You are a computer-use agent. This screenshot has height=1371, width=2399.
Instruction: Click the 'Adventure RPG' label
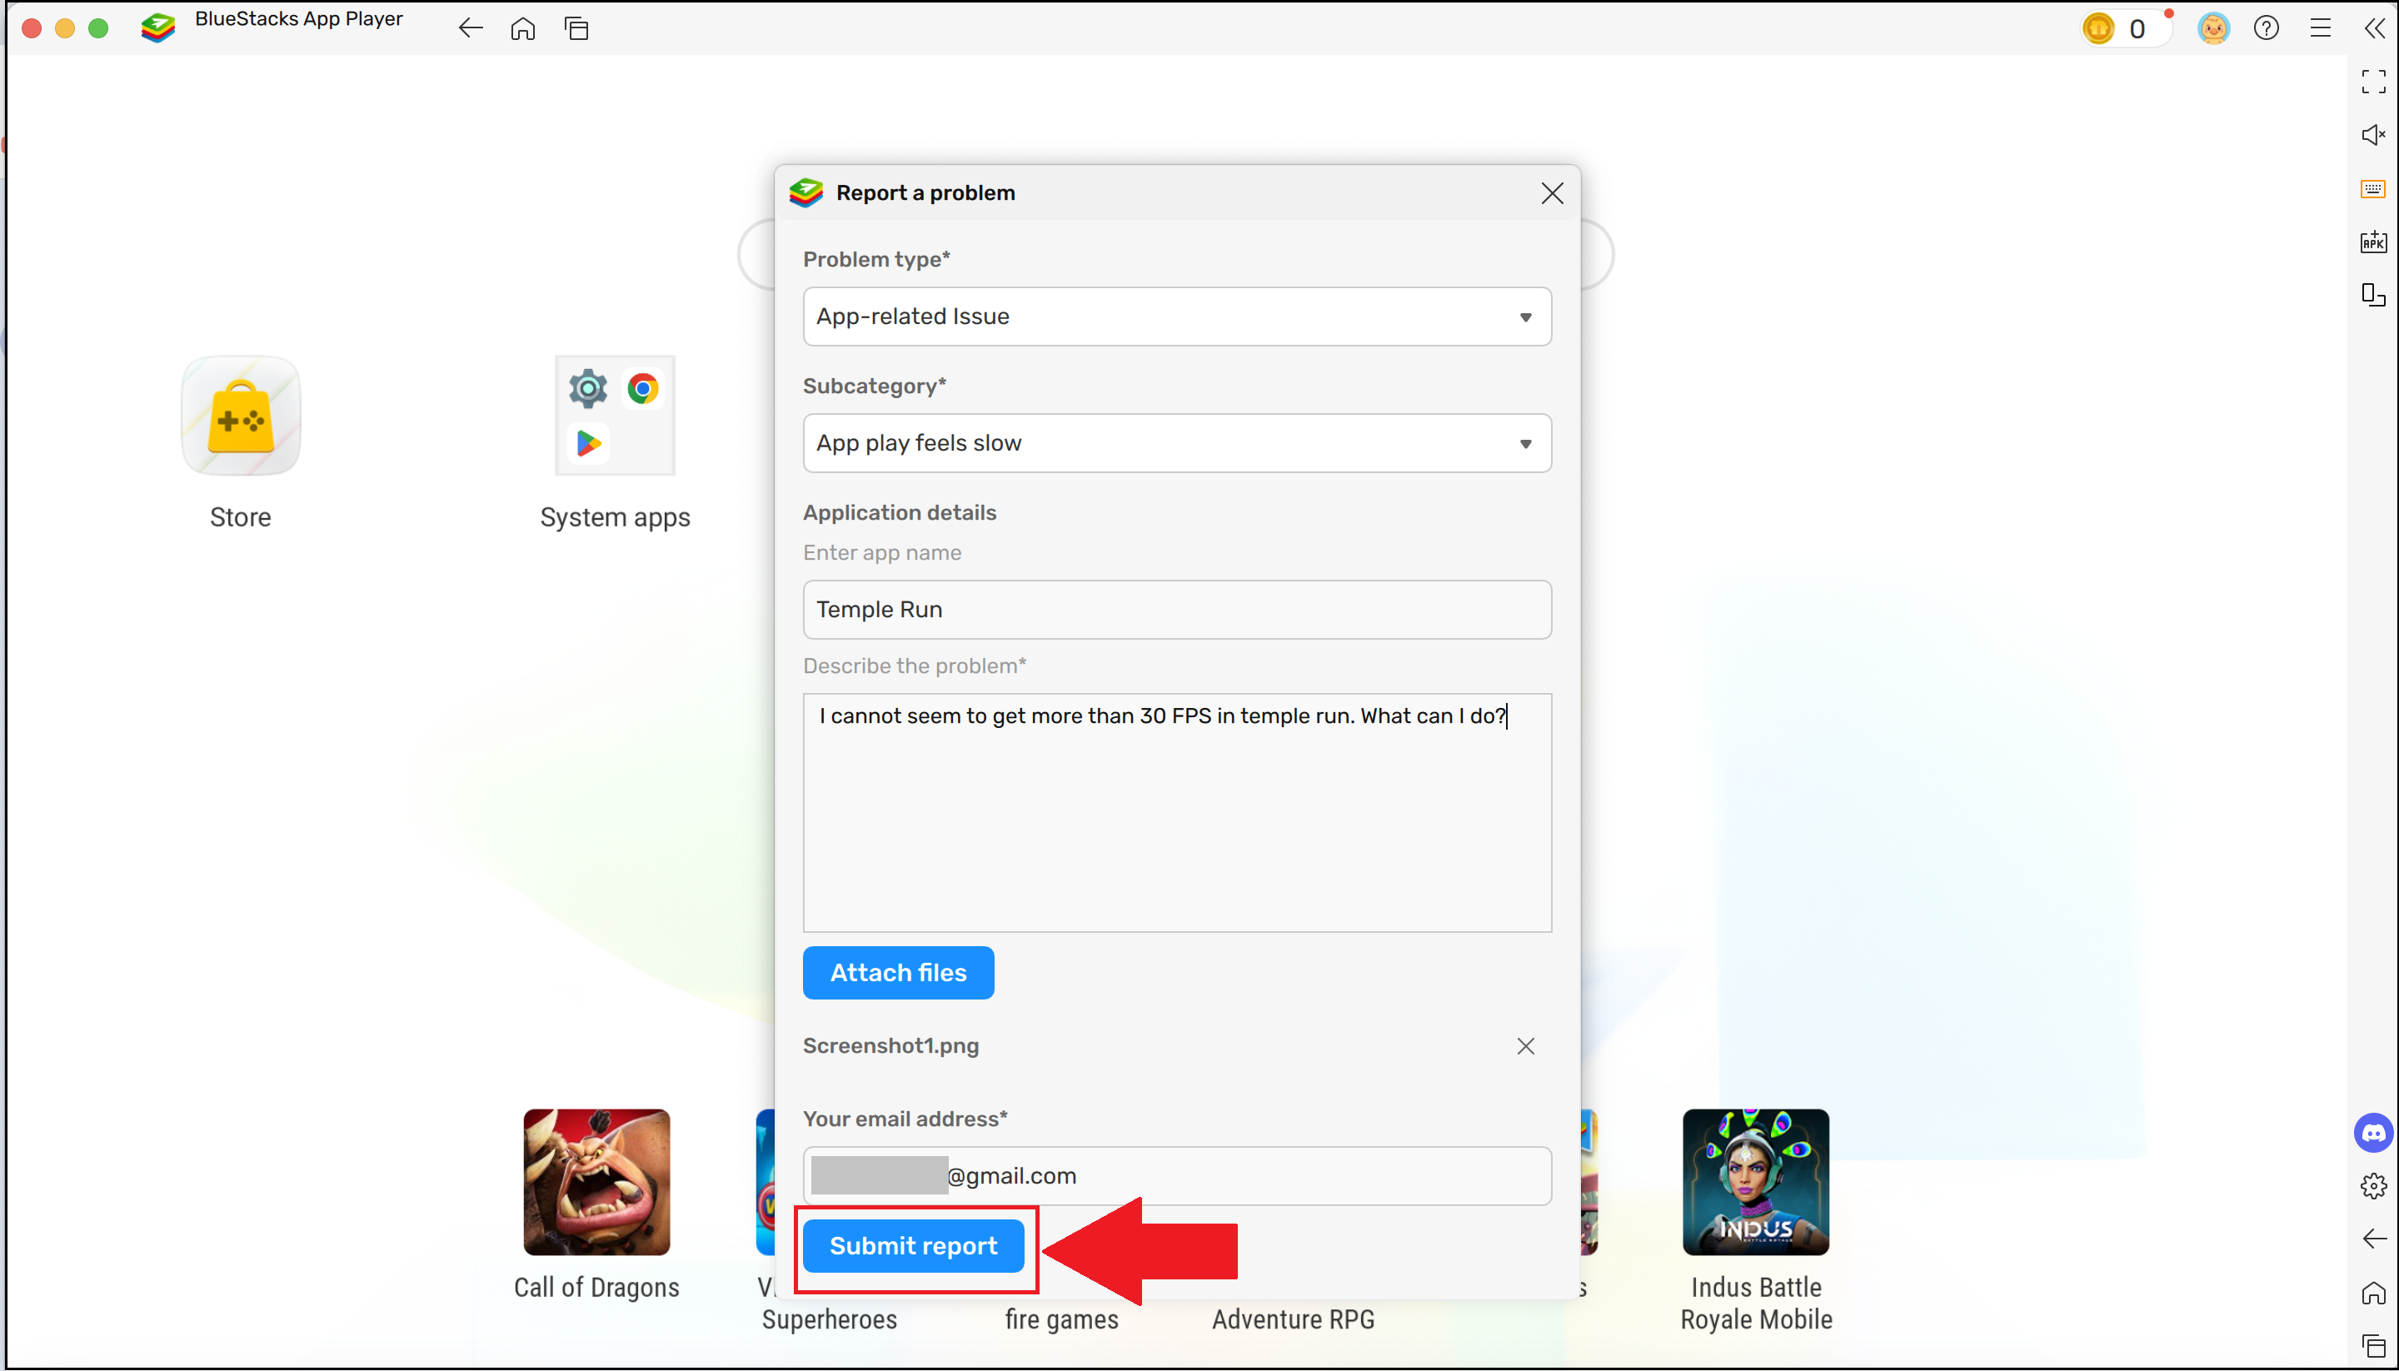click(1293, 1319)
